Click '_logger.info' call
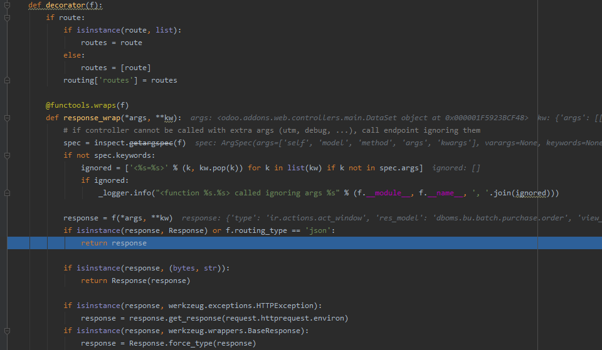This screenshot has width=602, height=350. 125,193
